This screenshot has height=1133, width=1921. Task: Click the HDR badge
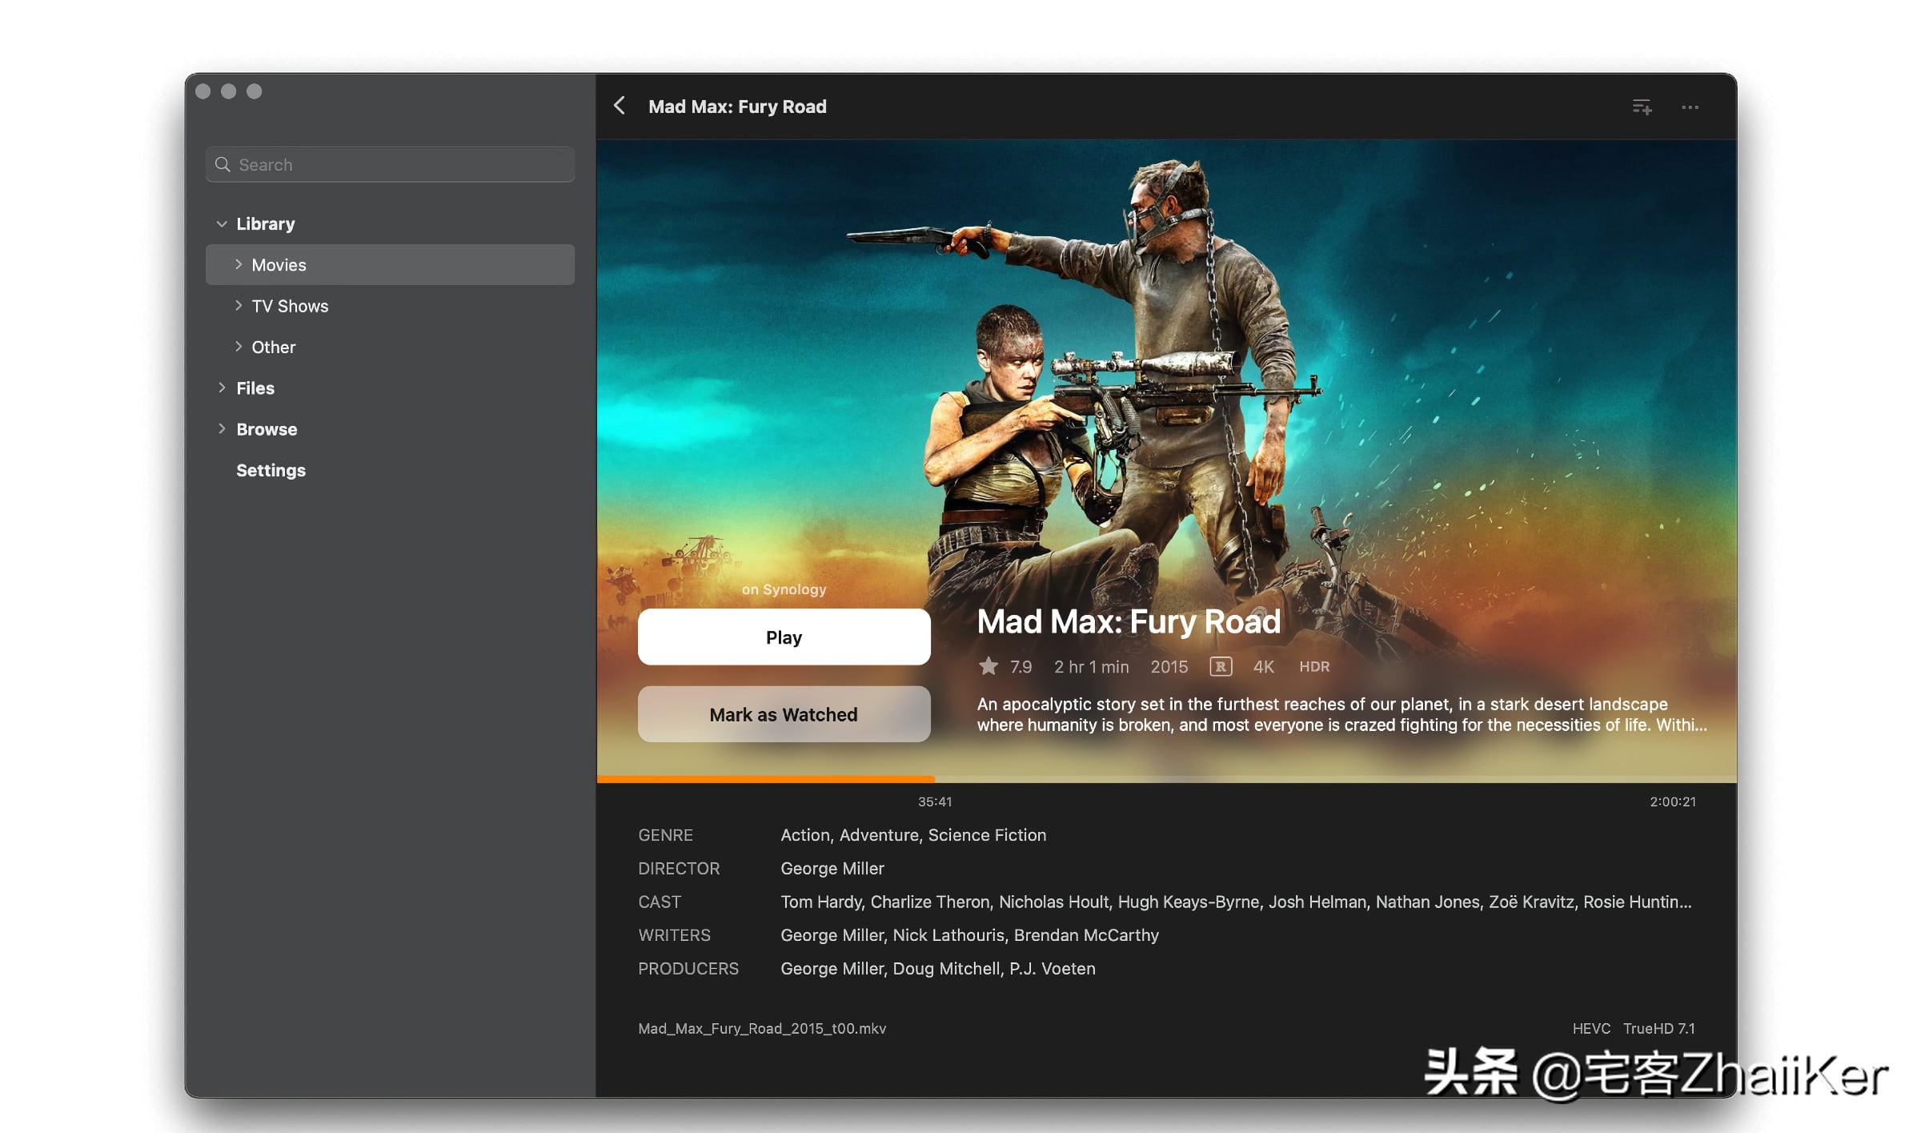point(1313,666)
